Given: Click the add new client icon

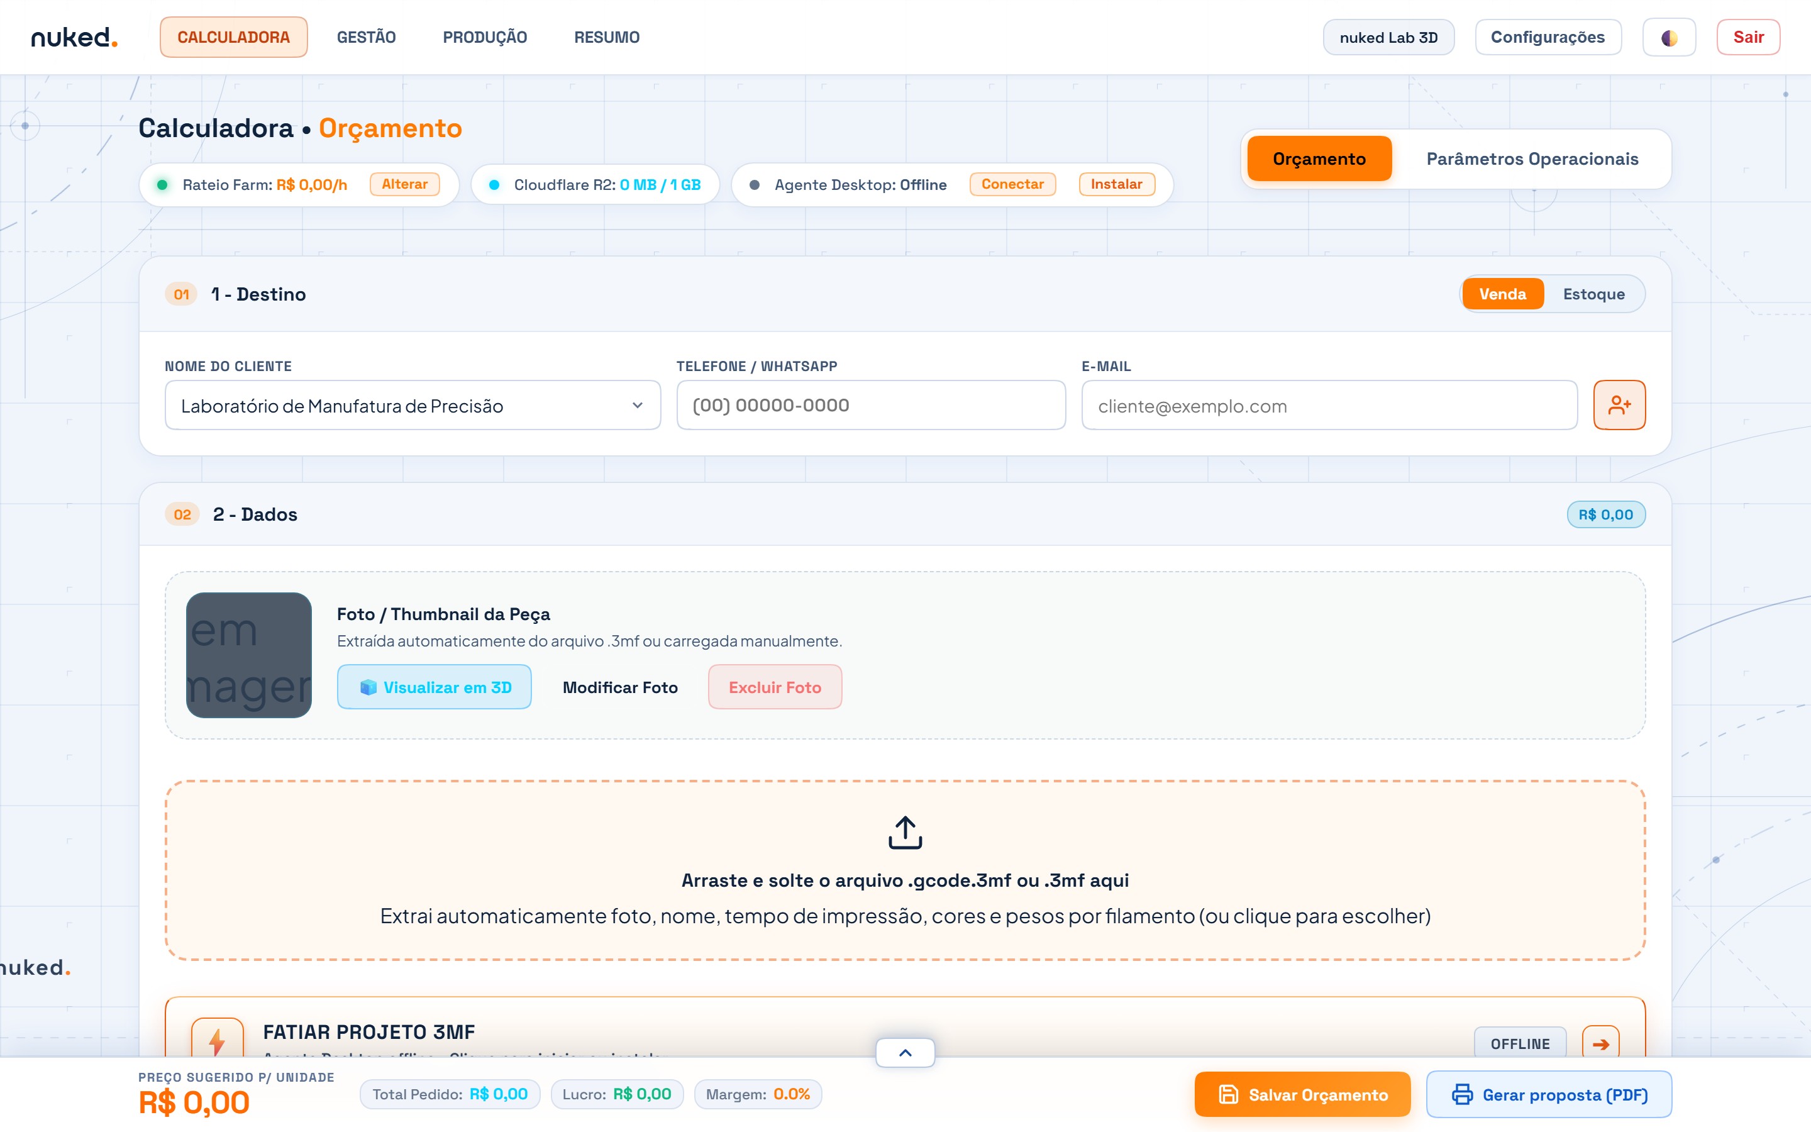Looking at the screenshot, I should coord(1619,405).
